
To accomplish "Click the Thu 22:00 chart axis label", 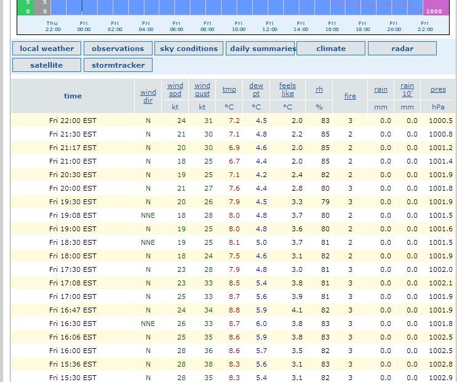I will click(x=53, y=26).
